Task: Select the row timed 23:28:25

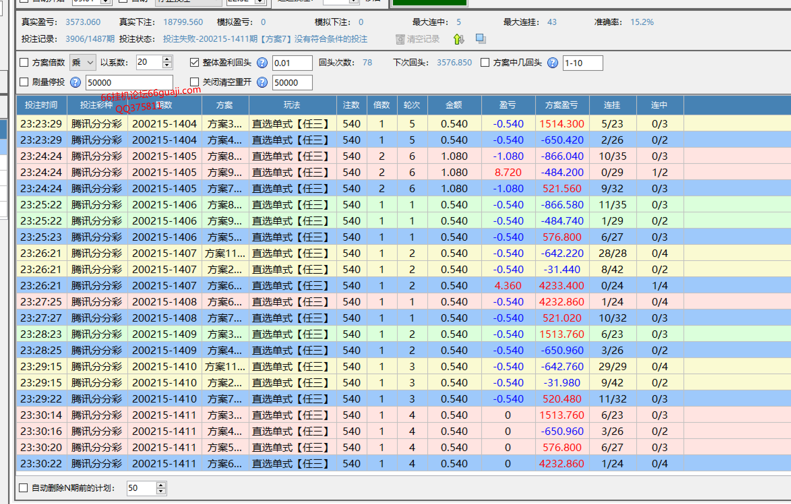Action: click(x=404, y=350)
